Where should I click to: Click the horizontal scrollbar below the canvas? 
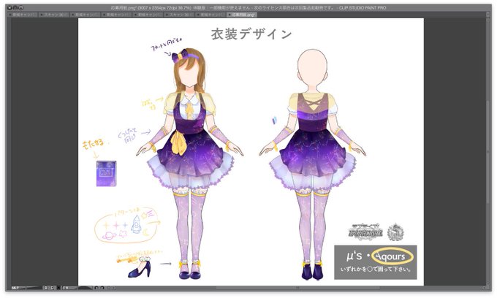point(298,288)
